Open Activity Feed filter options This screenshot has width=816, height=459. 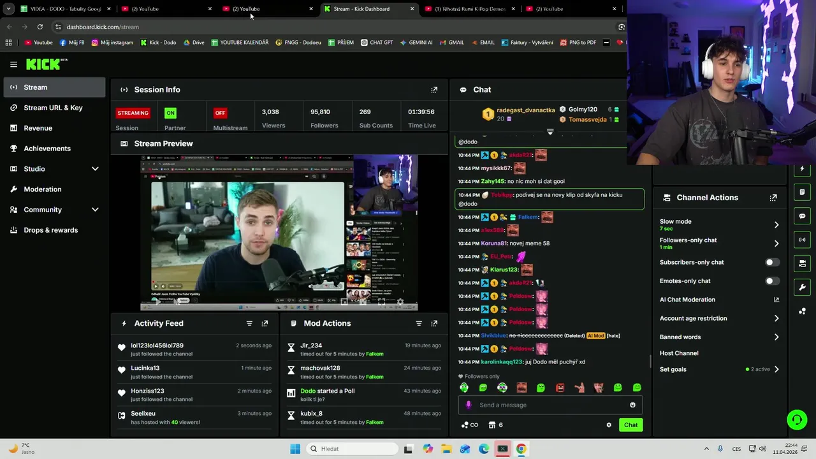pyautogui.click(x=249, y=323)
